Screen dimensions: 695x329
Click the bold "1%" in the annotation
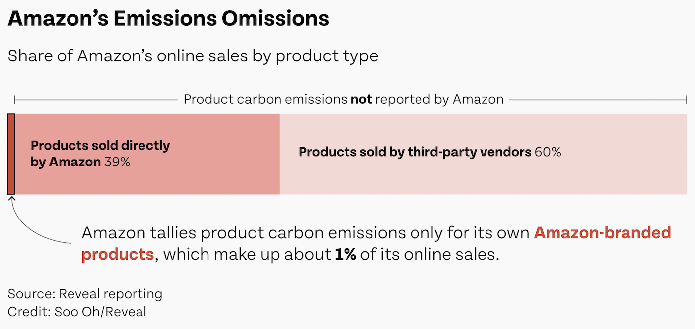tap(346, 255)
